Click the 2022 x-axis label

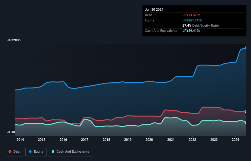pos(192,140)
